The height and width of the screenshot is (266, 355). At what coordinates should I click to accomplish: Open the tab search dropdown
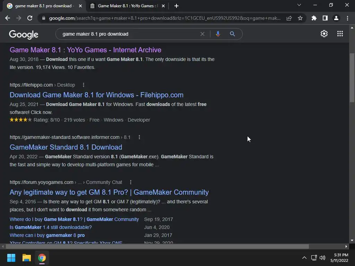[x=299, y=5]
